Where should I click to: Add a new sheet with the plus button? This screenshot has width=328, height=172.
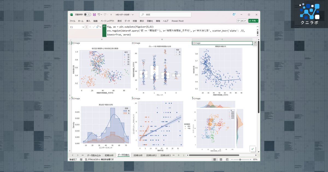click(x=179, y=155)
